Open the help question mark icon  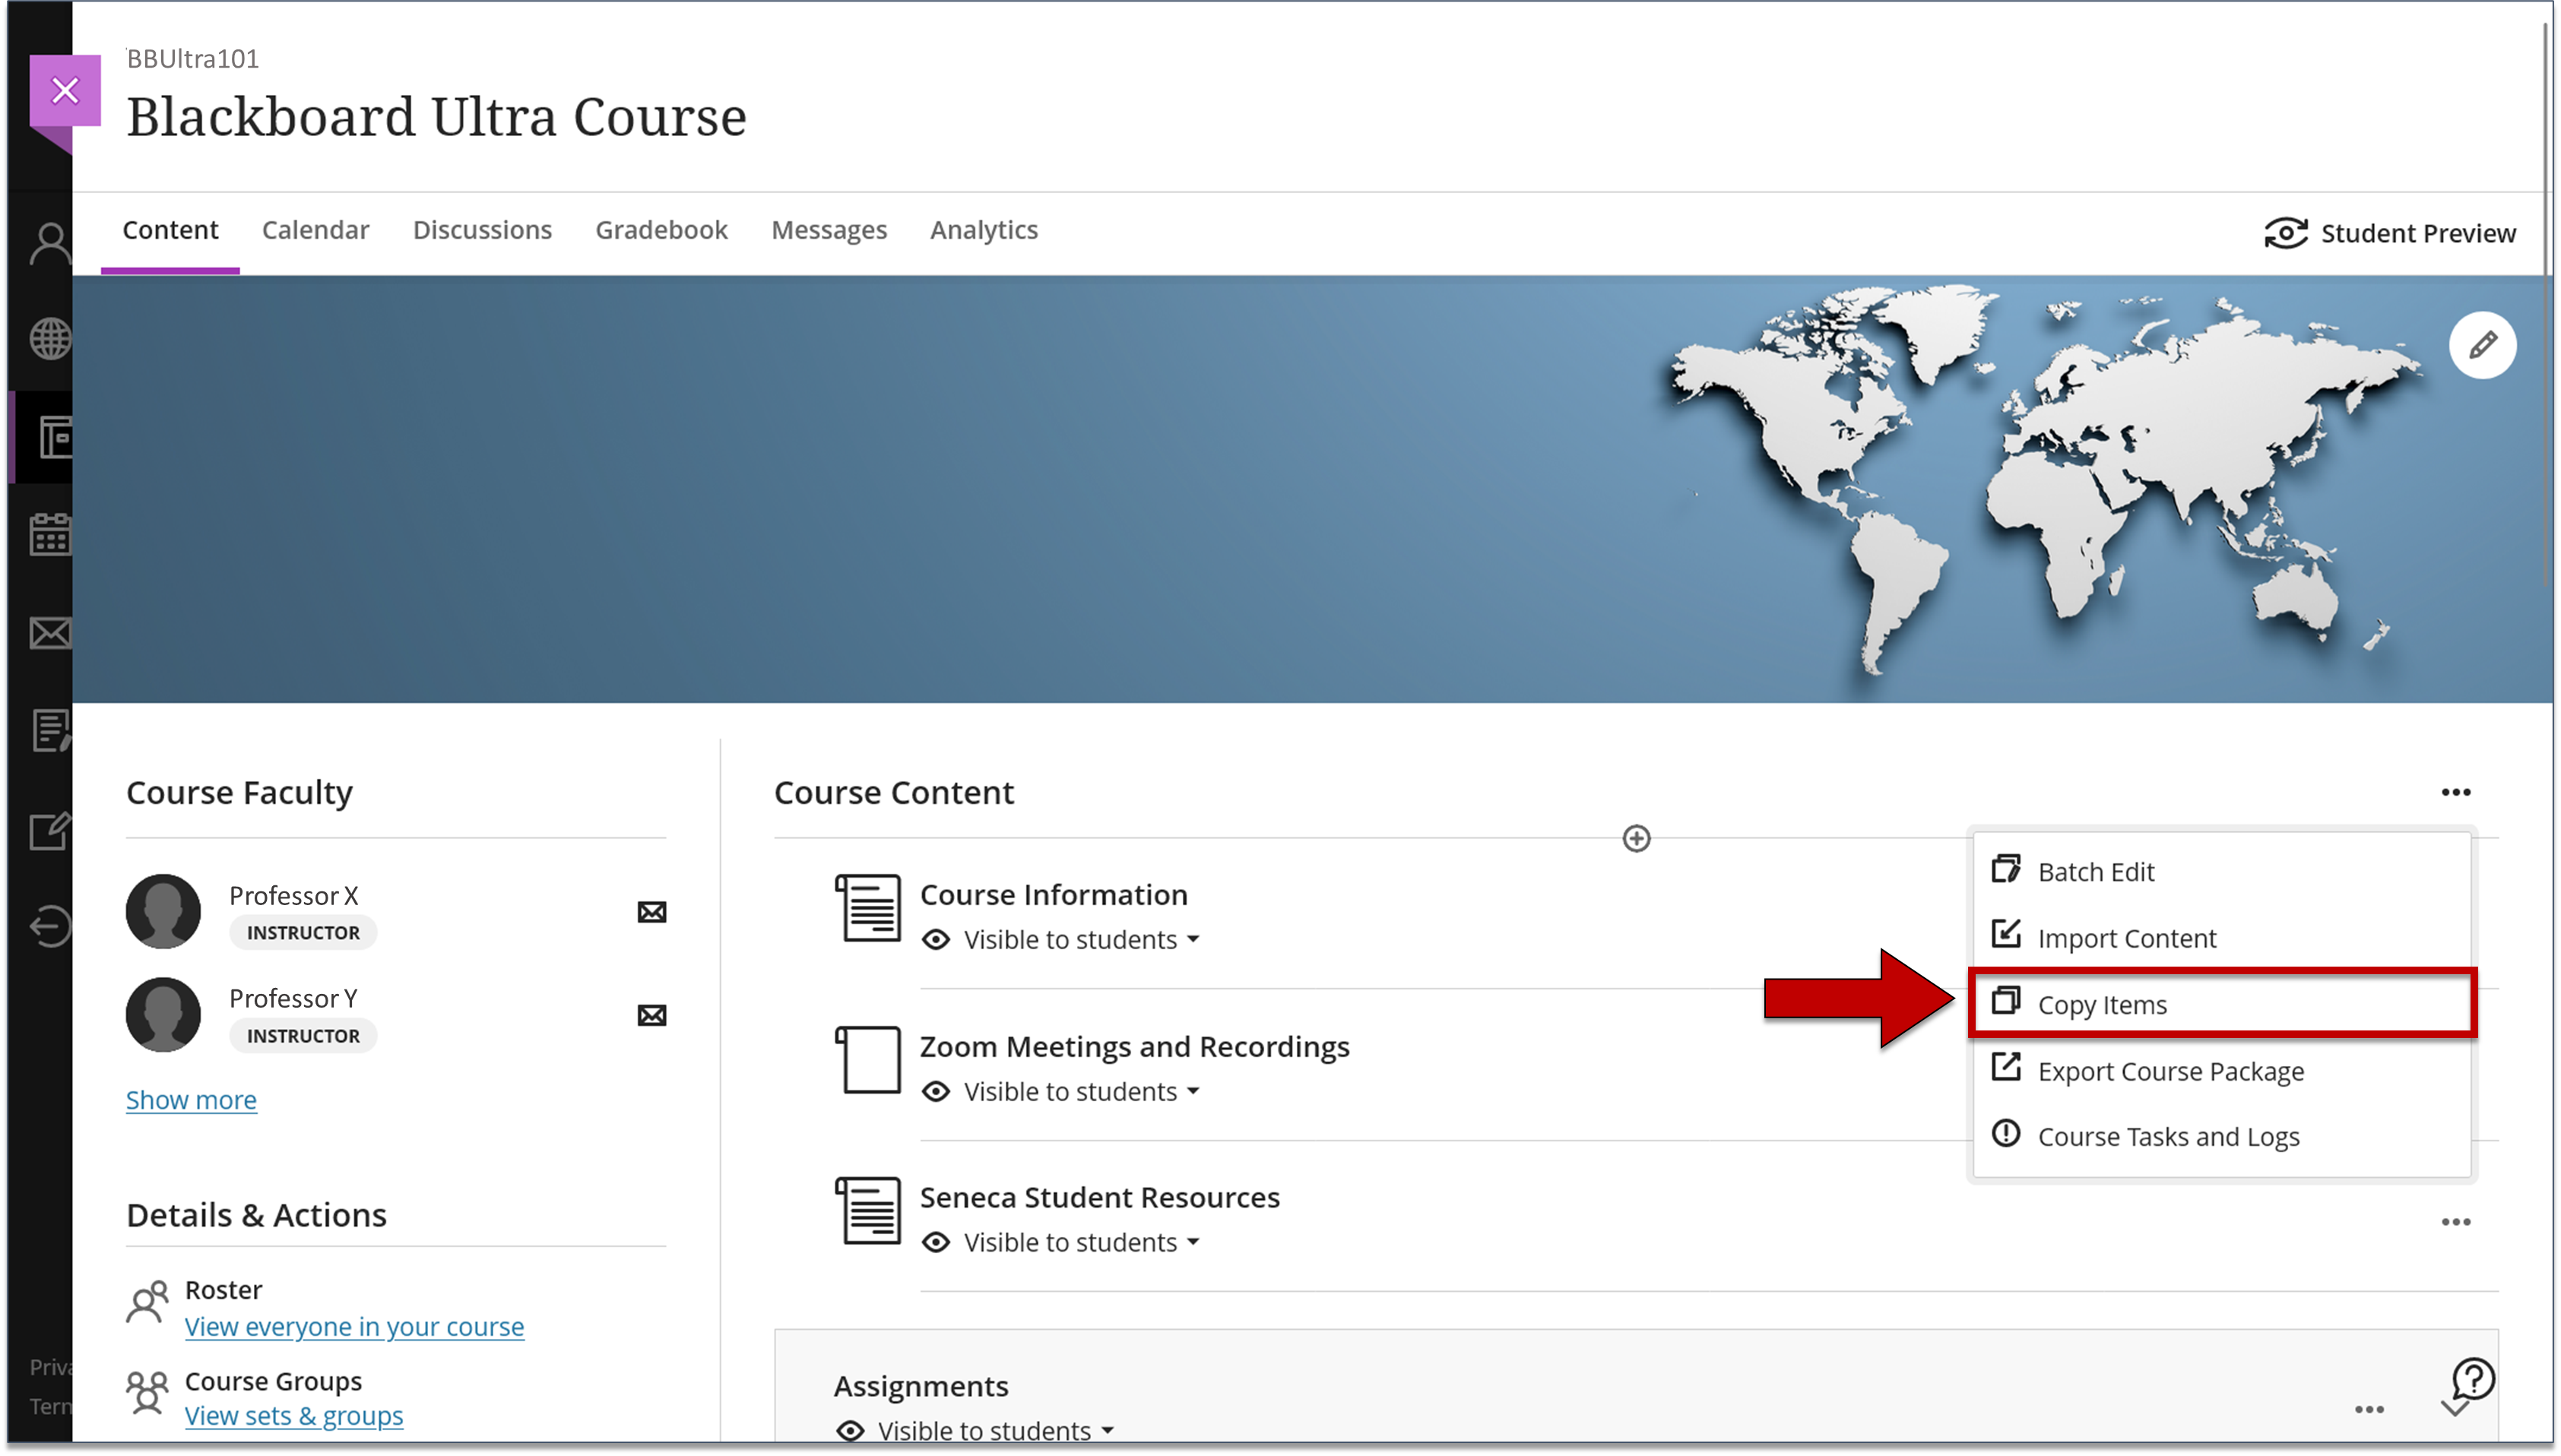click(x=2473, y=1380)
